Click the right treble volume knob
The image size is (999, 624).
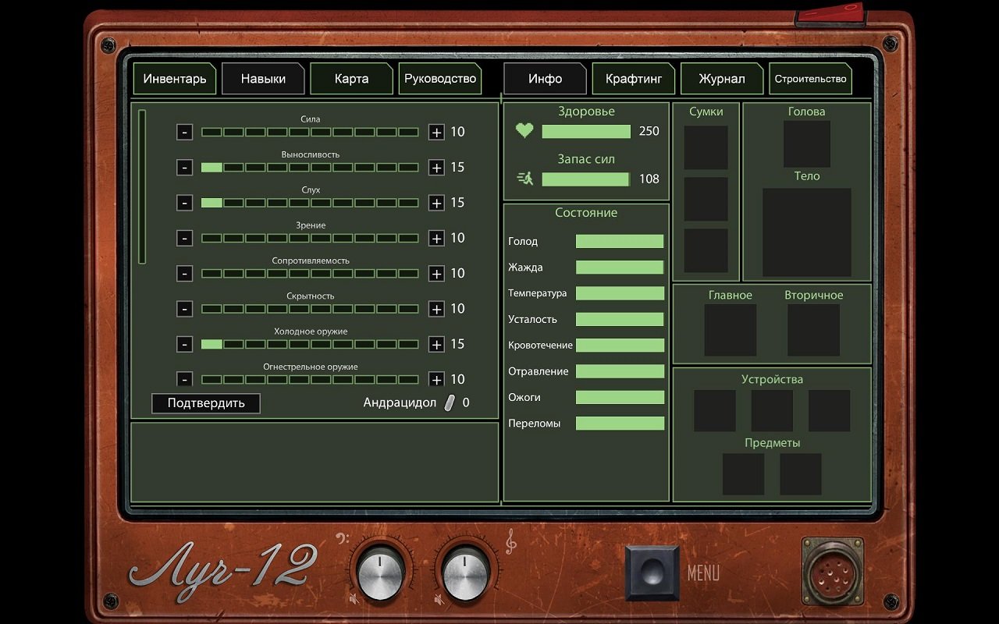coord(465,576)
